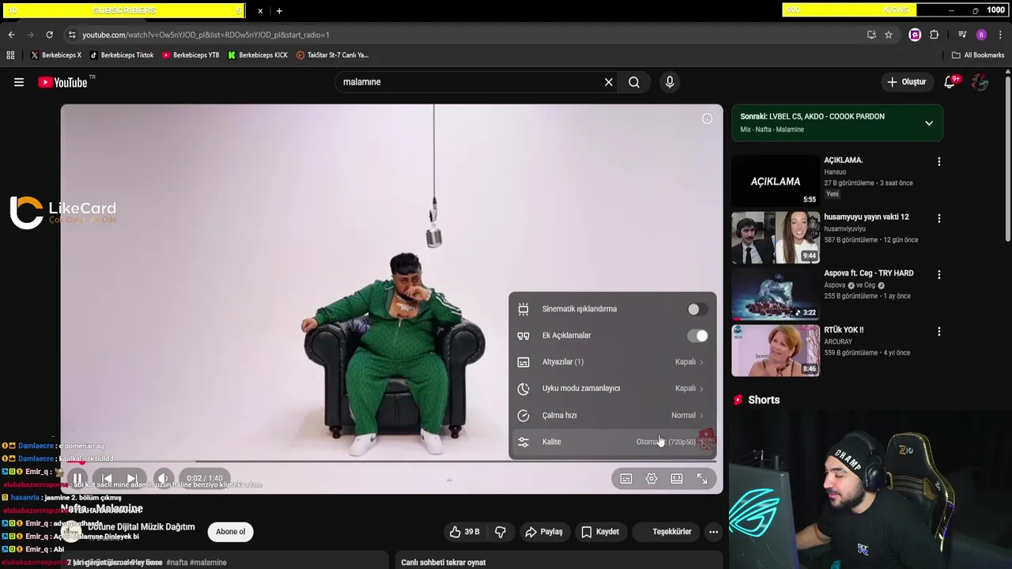Close settings via the player gear icon
Viewport: 1012px width, 569px height.
[x=651, y=479]
